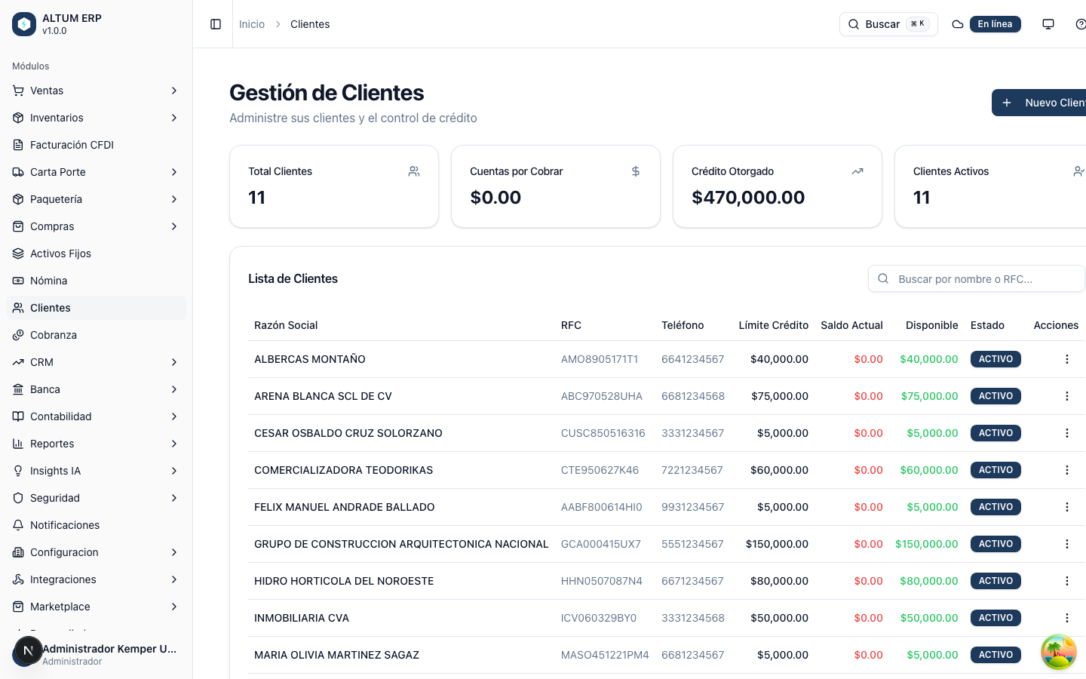Expand the Ventas module chevron
1086x679 pixels.
(x=174, y=91)
